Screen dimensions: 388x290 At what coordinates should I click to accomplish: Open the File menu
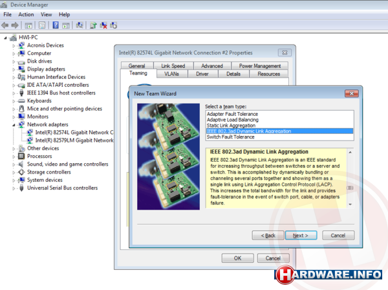pyautogui.click(x=7, y=14)
